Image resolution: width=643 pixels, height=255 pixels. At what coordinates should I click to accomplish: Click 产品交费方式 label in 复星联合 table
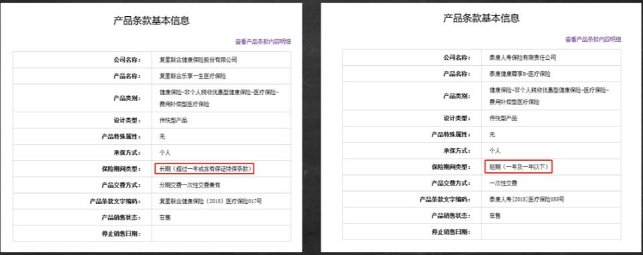[x=121, y=185]
